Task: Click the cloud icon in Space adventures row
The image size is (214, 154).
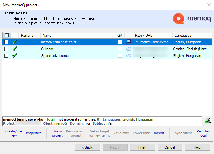Action: click(x=129, y=56)
